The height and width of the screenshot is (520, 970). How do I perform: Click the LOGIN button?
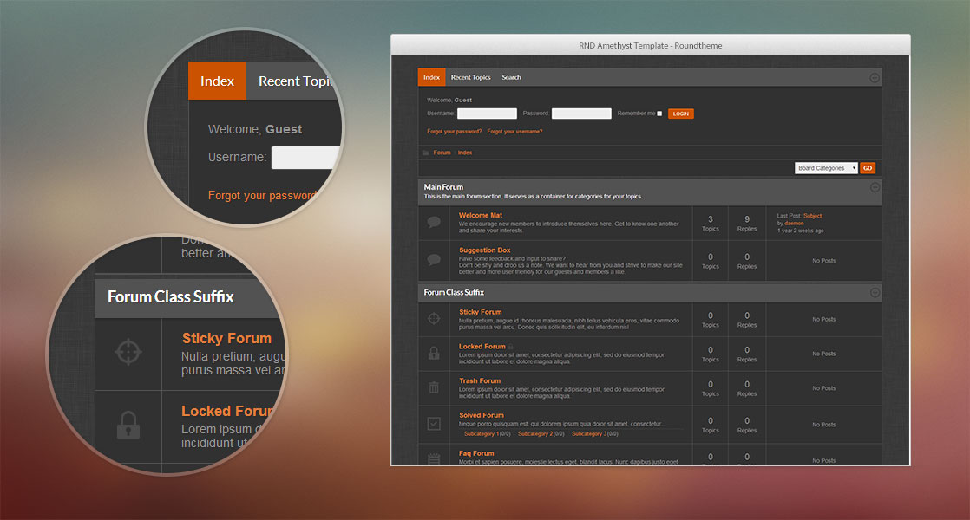(x=680, y=114)
